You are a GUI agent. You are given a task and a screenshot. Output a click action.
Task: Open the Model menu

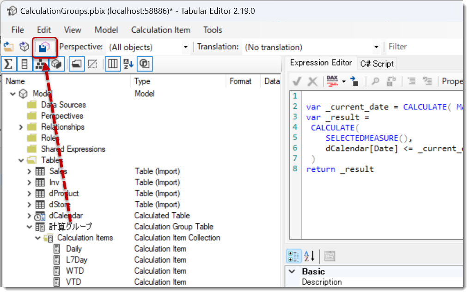[106, 30]
